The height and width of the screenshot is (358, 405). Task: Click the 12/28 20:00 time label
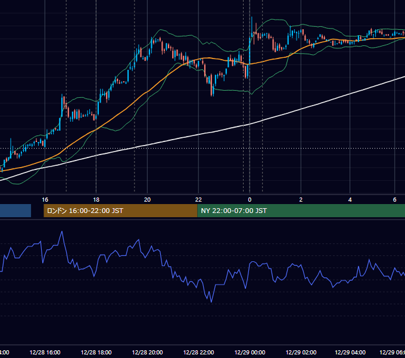coord(147,352)
